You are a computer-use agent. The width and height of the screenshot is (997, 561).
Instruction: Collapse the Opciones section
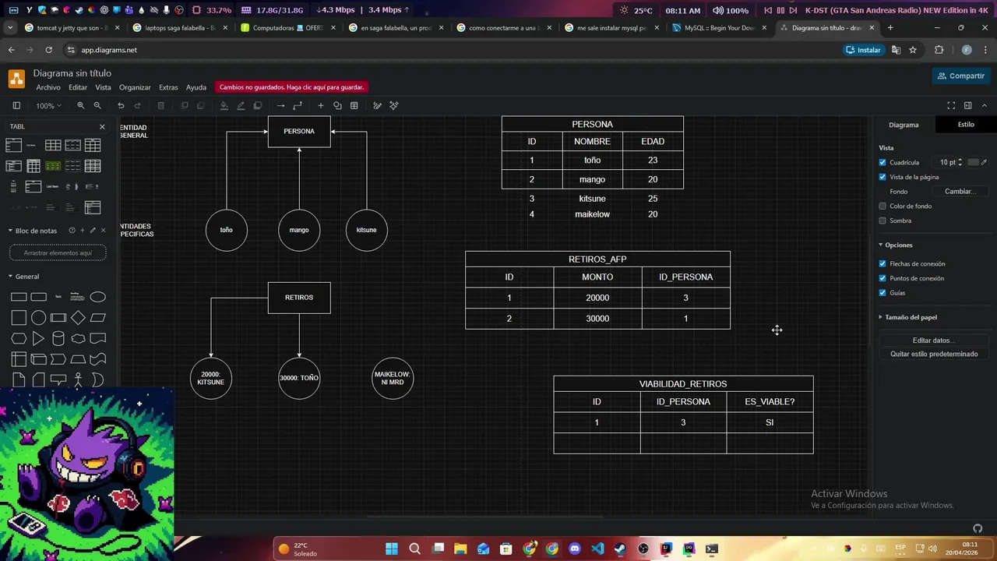[881, 245]
